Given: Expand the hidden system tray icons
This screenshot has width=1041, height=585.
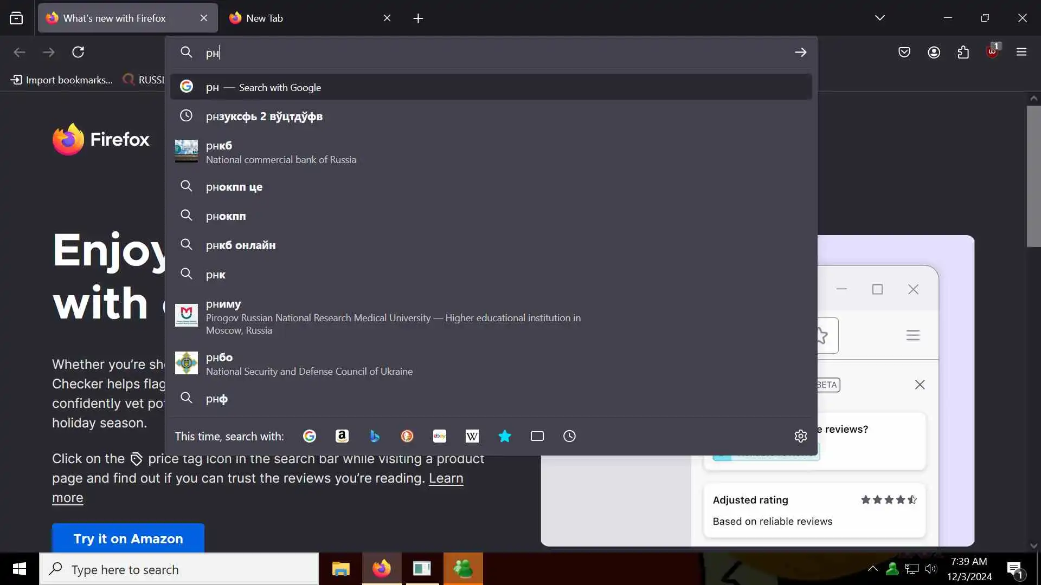Looking at the screenshot, I should pyautogui.click(x=872, y=569).
